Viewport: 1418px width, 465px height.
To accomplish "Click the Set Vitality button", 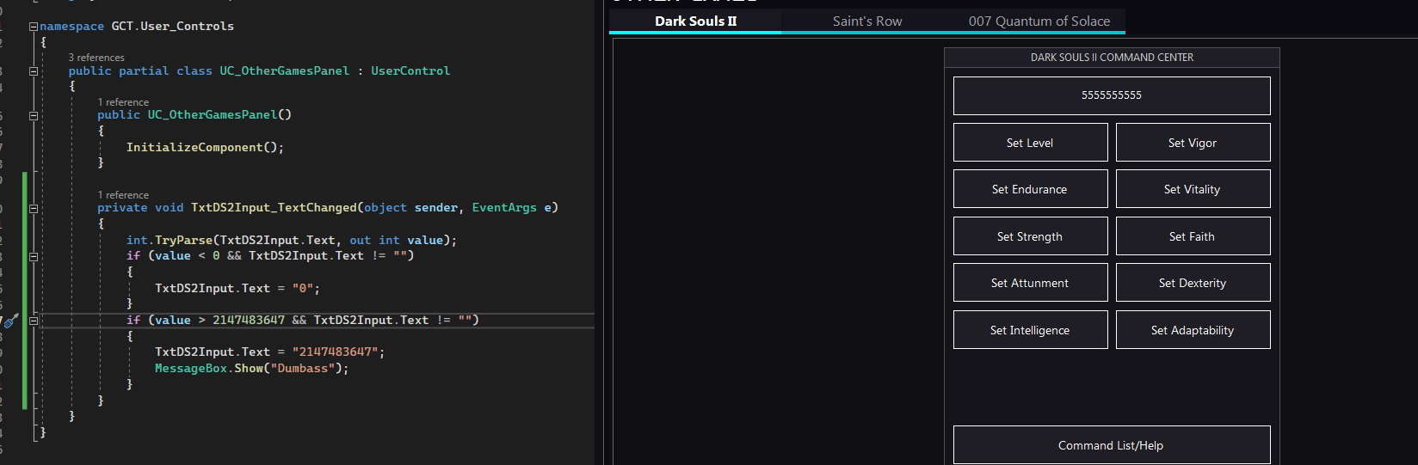I will click(x=1193, y=189).
